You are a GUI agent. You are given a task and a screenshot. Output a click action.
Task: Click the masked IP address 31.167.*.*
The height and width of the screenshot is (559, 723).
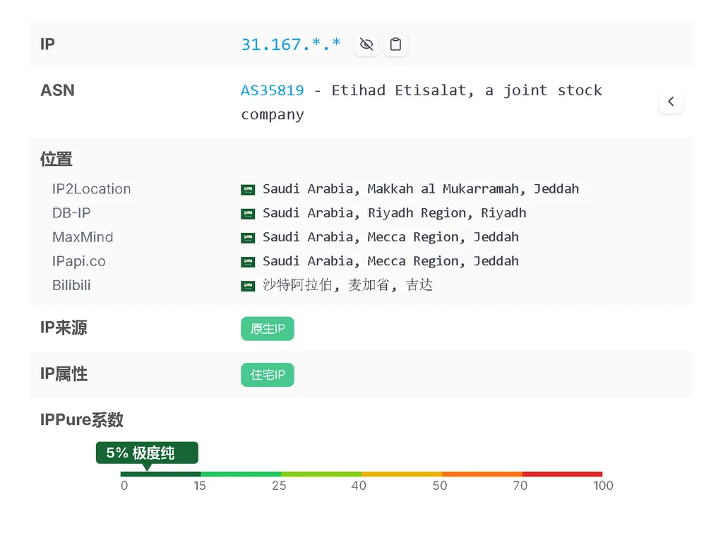pyautogui.click(x=291, y=44)
